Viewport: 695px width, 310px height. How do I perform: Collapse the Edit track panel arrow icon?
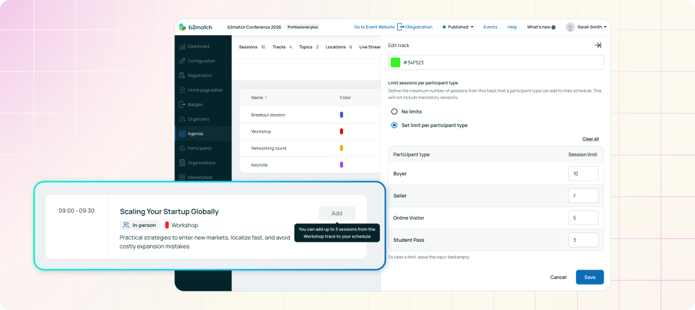click(x=598, y=45)
